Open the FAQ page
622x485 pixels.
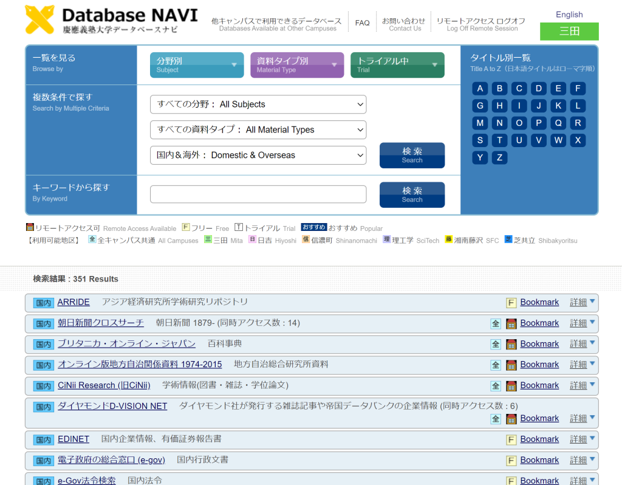[x=362, y=23]
